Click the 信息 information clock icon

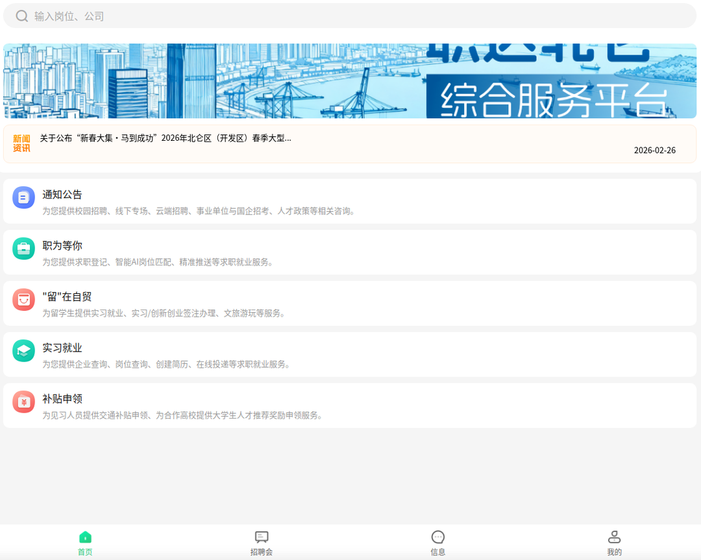coord(438,536)
